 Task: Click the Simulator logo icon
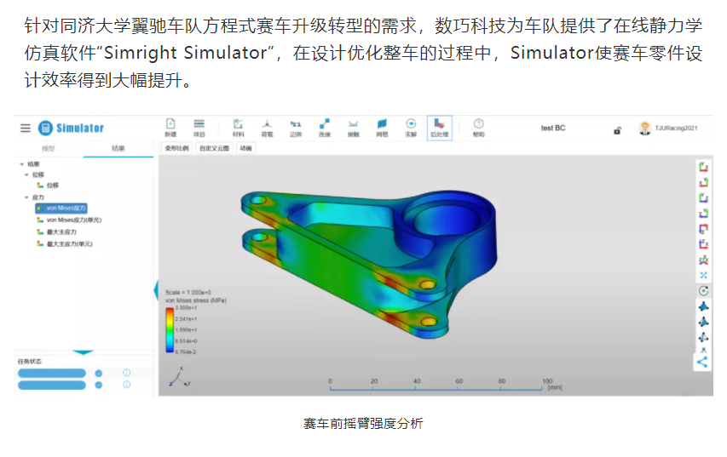(45, 128)
